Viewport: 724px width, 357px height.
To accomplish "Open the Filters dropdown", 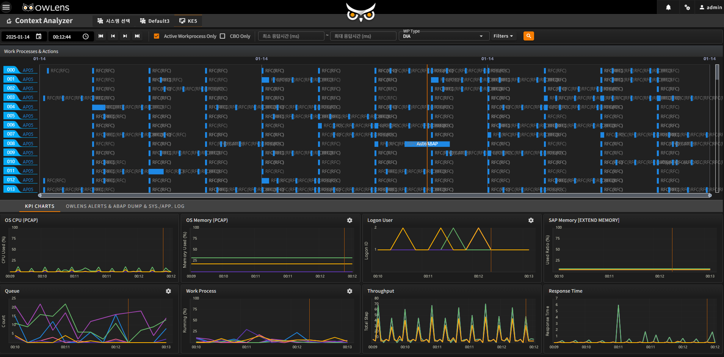I will tap(503, 36).
